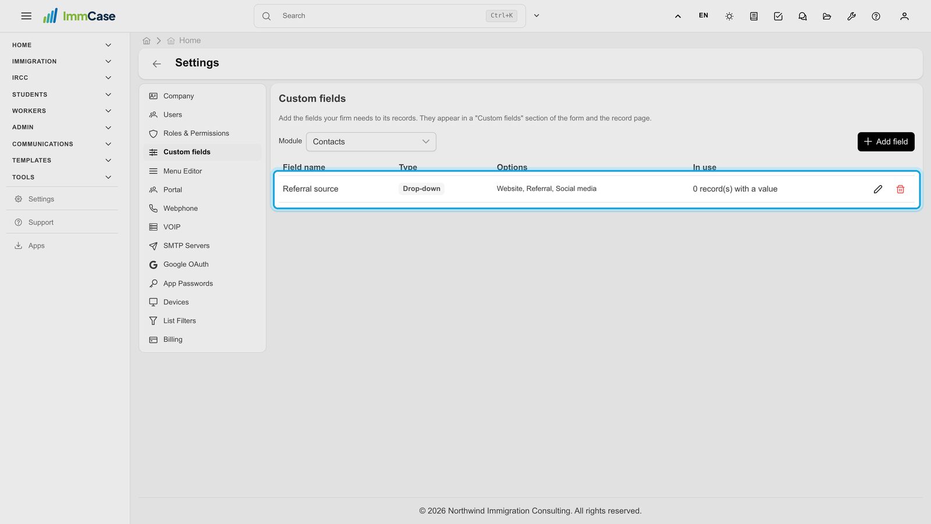931x524 pixels.
Task: Open the Home breadcrumb link
Action: [x=184, y=41]
